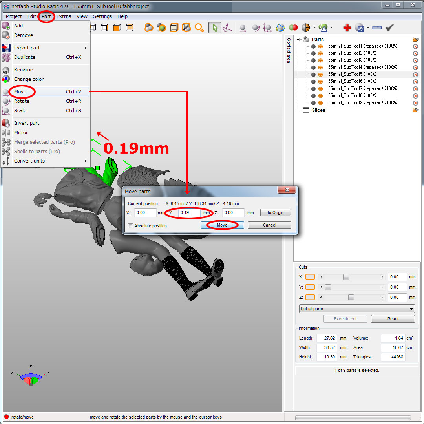Hide 155mm1_SubTool1 with its eye icon
Viewport: 424px width, 424px height.
coord(320,46)
